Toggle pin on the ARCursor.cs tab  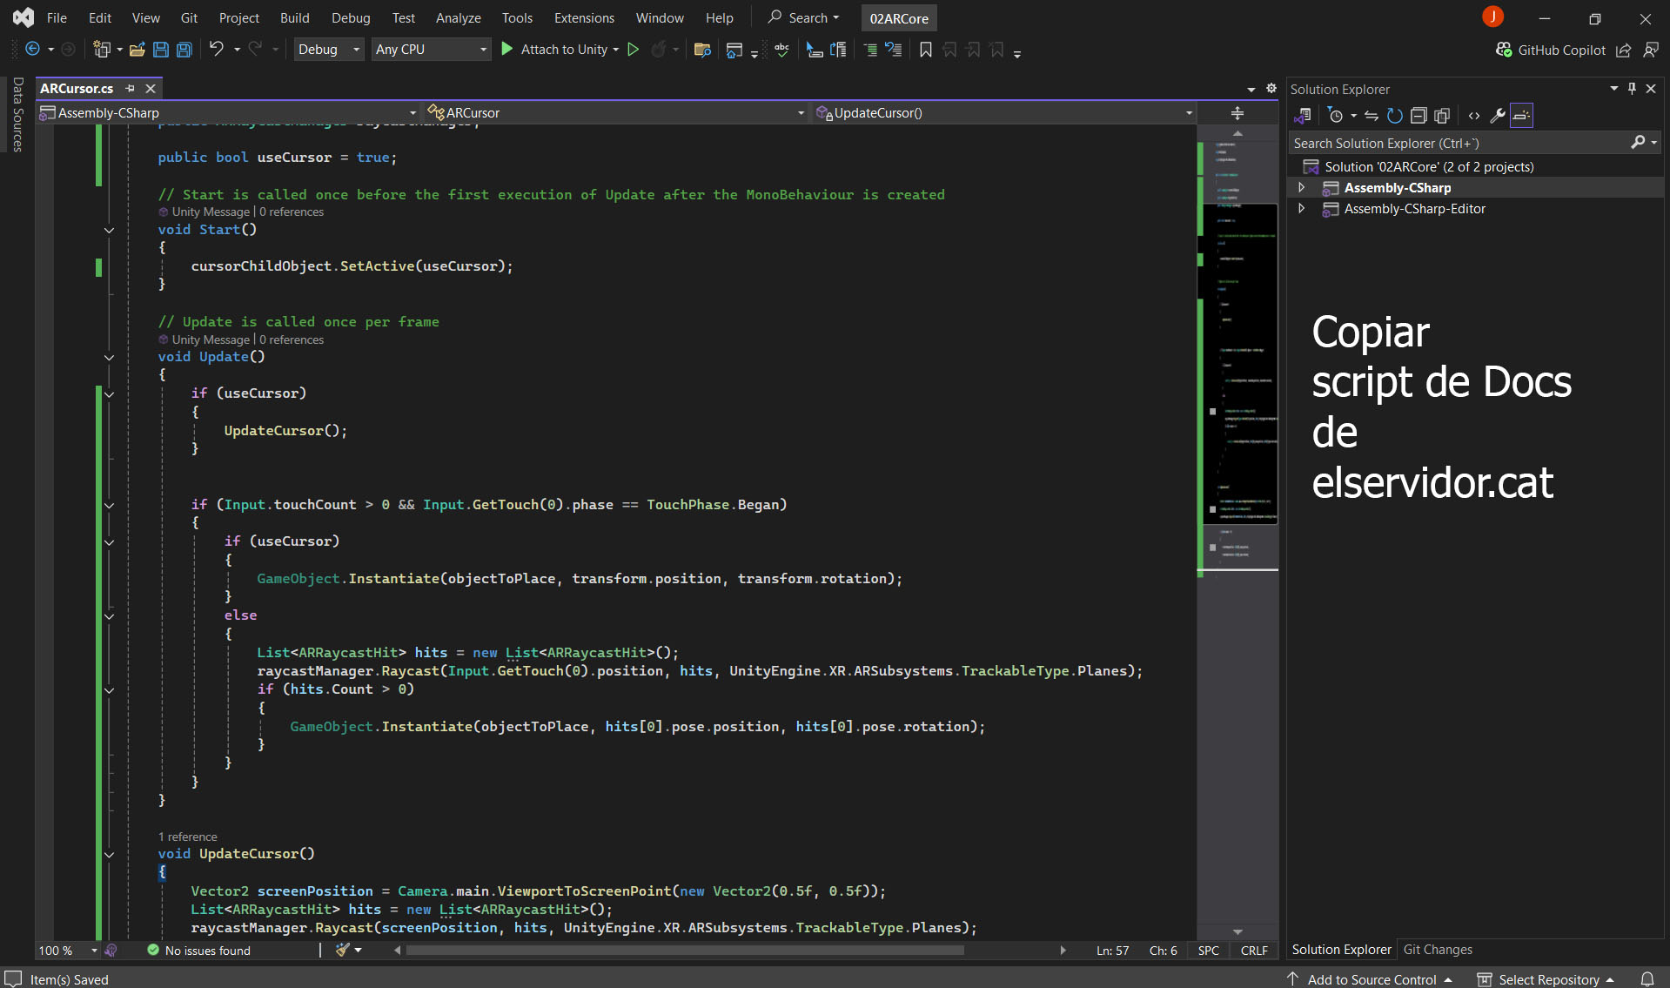click(130, 89)
